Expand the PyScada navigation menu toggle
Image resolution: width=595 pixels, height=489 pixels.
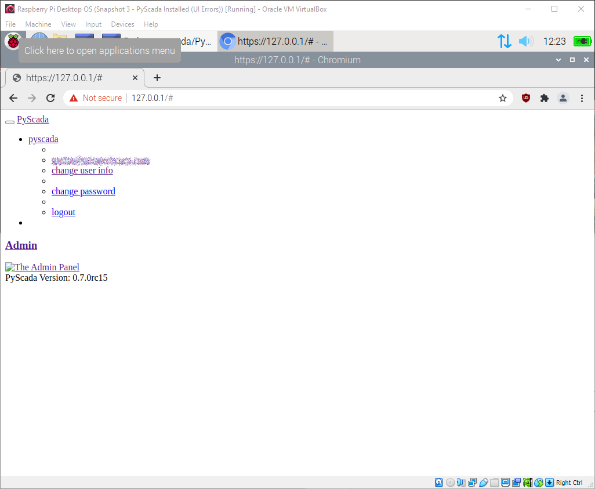pos(9,122)
